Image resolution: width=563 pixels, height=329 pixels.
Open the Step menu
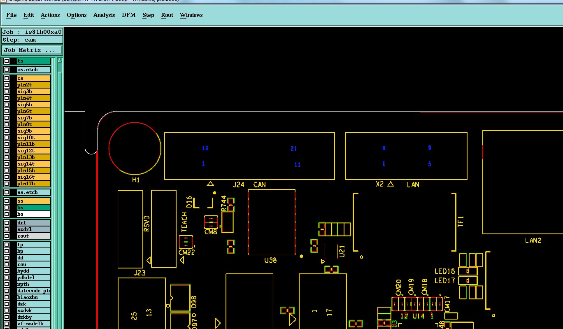148,15
